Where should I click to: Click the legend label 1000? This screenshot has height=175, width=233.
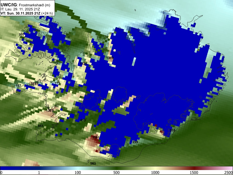[155, 173]
